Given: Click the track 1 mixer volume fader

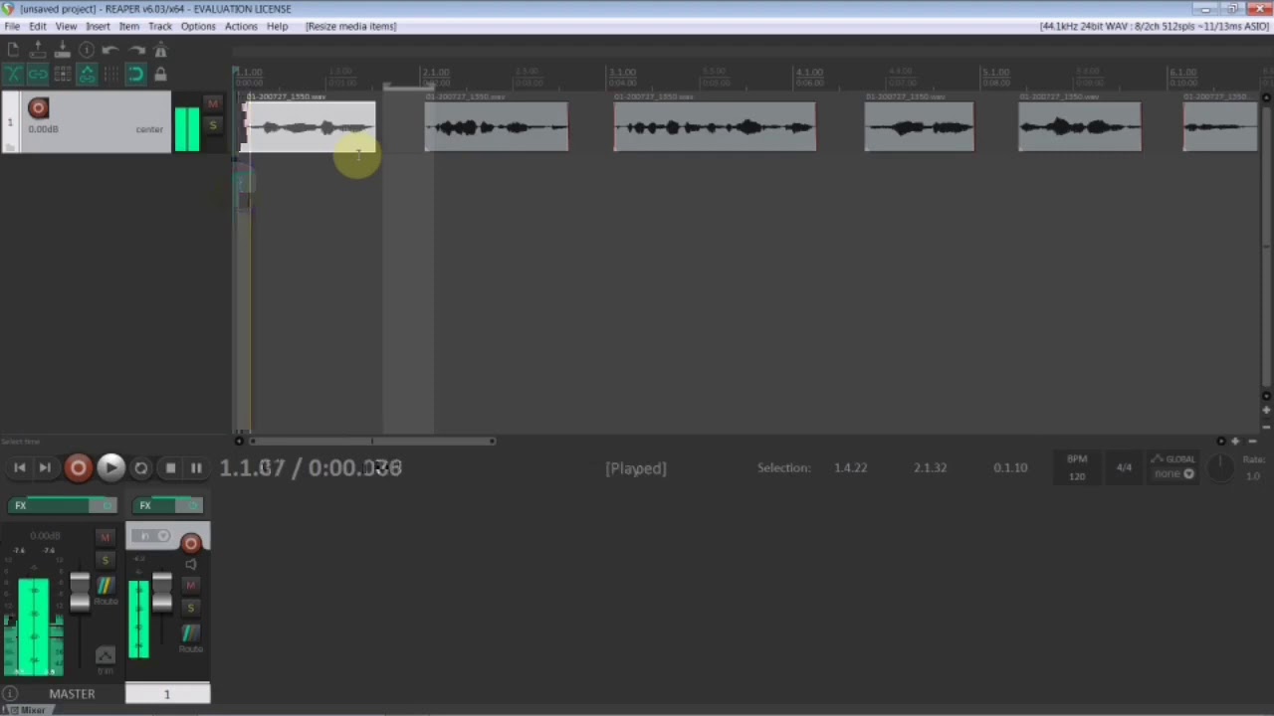Looking at the screenshot, I should click(161, 591).
